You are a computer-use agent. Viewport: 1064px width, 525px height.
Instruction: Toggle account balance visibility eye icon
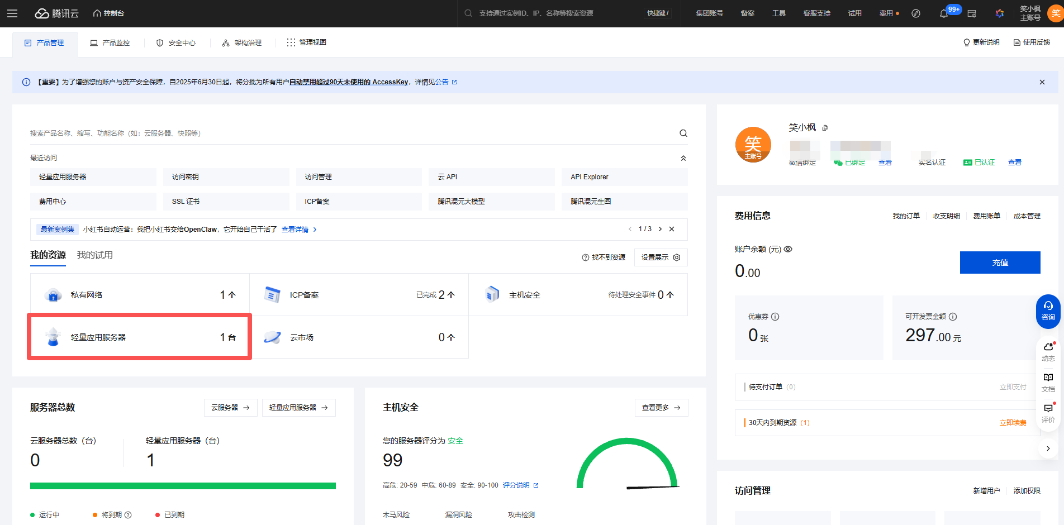(788, 249)
